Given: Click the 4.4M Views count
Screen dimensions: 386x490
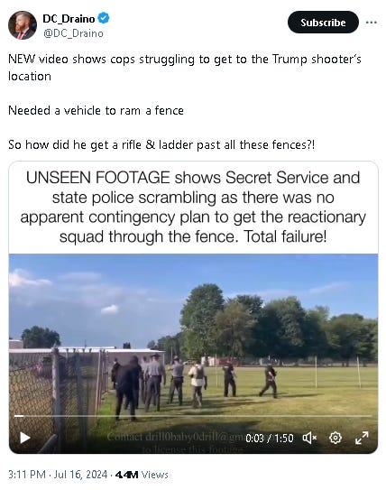Looking at the screenshot, I should [142, 475].
